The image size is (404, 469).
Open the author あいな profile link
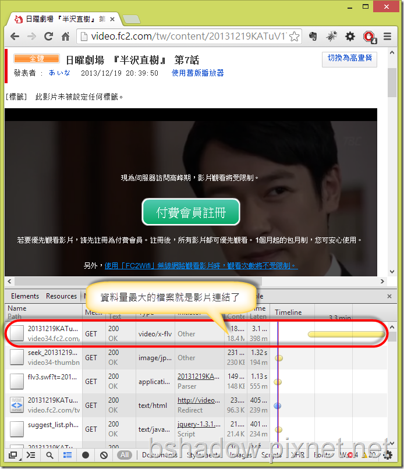[59, 73]
